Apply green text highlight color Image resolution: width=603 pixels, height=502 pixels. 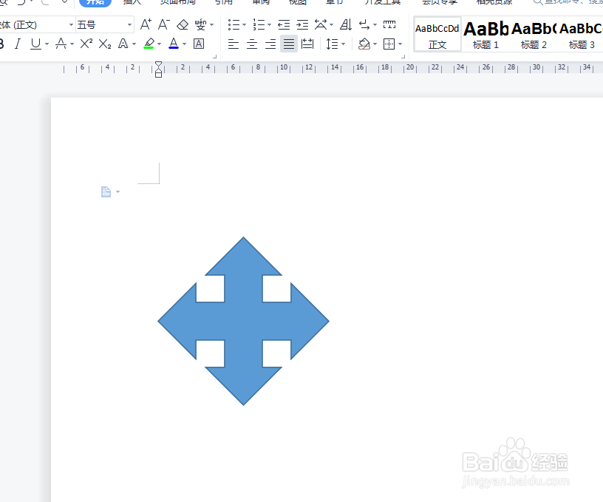coord(149,44)
